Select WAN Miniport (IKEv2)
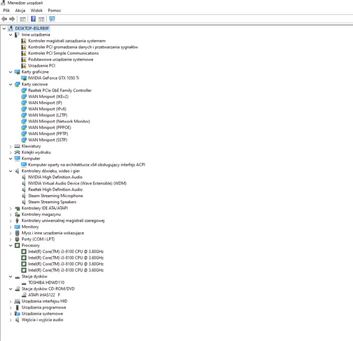 tap(48, 97)
